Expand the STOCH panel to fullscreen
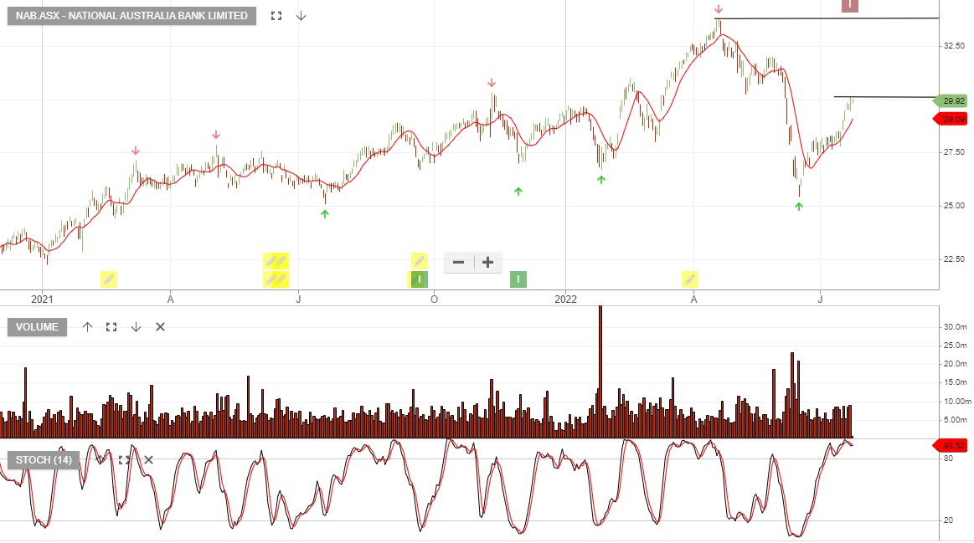This screenshot has height=543, width=974. 126,459
